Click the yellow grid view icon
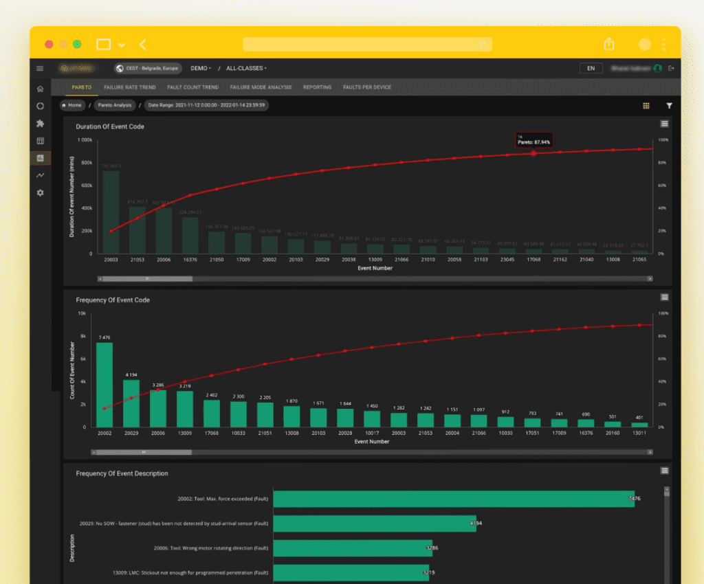The width and height of the screenshot is (704, 584). 646,106
